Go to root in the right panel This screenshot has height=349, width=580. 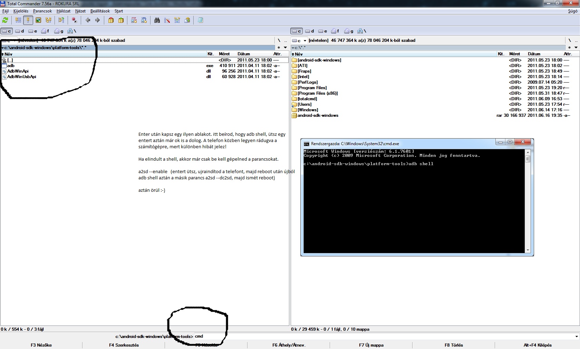(569, 40)
